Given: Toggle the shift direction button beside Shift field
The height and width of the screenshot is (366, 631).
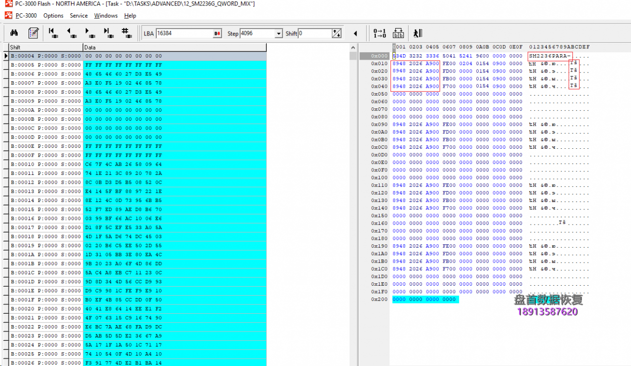Looking at the screenshot, I should (337, 33).
